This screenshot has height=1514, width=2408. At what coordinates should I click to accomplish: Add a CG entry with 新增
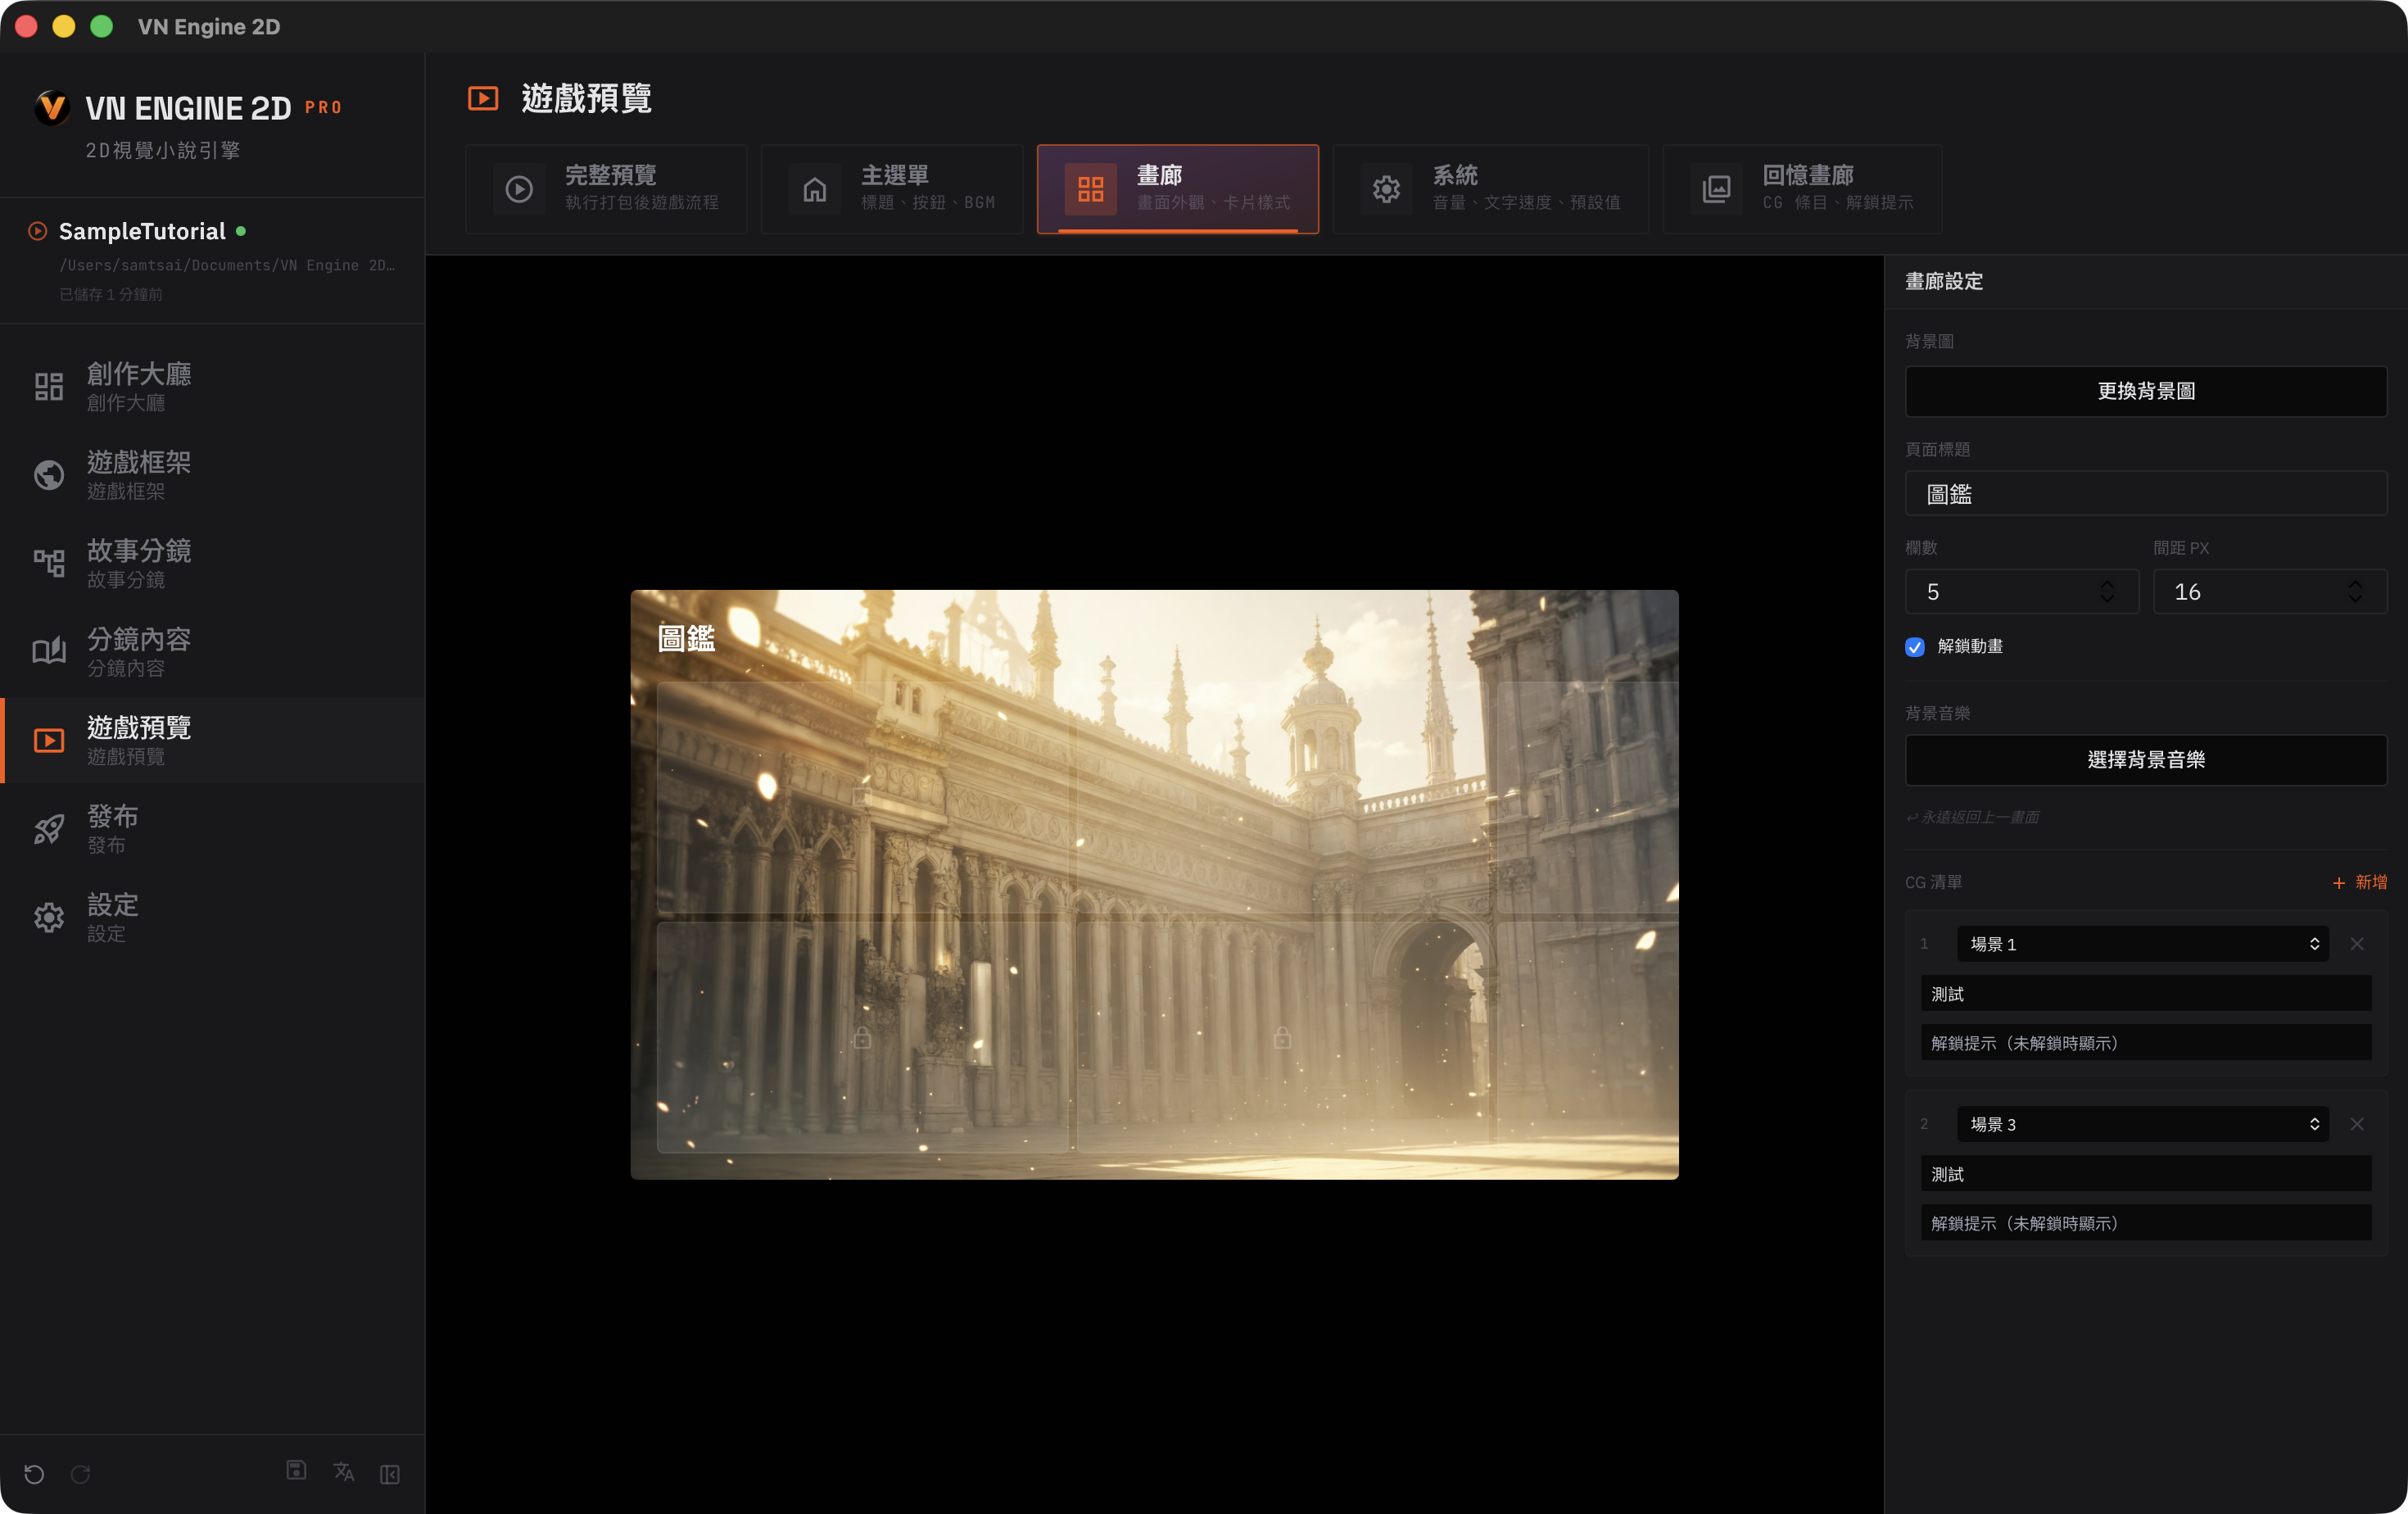click(2359, 882)
